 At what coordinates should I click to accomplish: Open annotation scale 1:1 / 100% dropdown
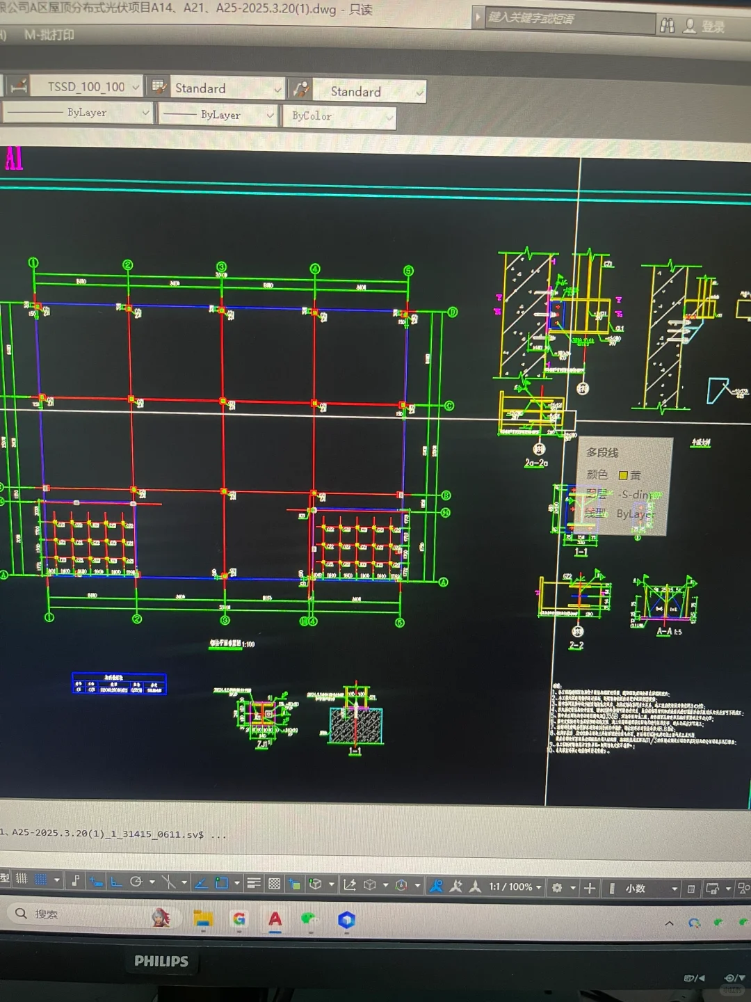pos(515,886)
